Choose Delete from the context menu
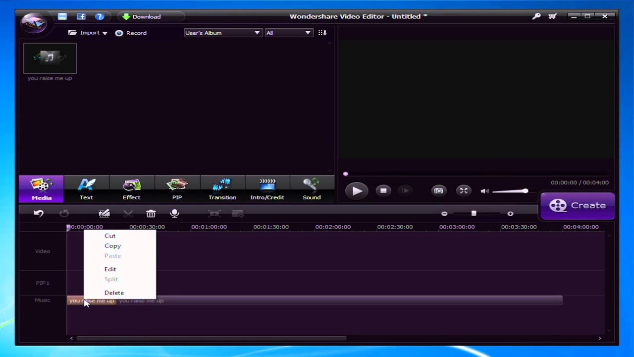The width and height of the screenshot is (634, 357). pyautogui.click(x=114, y=293)
